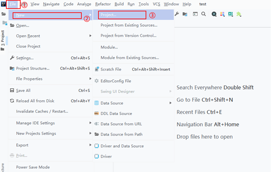Viewport: 271px width, 172px height.
Task: Open the Build menu
Action: pyautogui.click(x=119, y=4)
